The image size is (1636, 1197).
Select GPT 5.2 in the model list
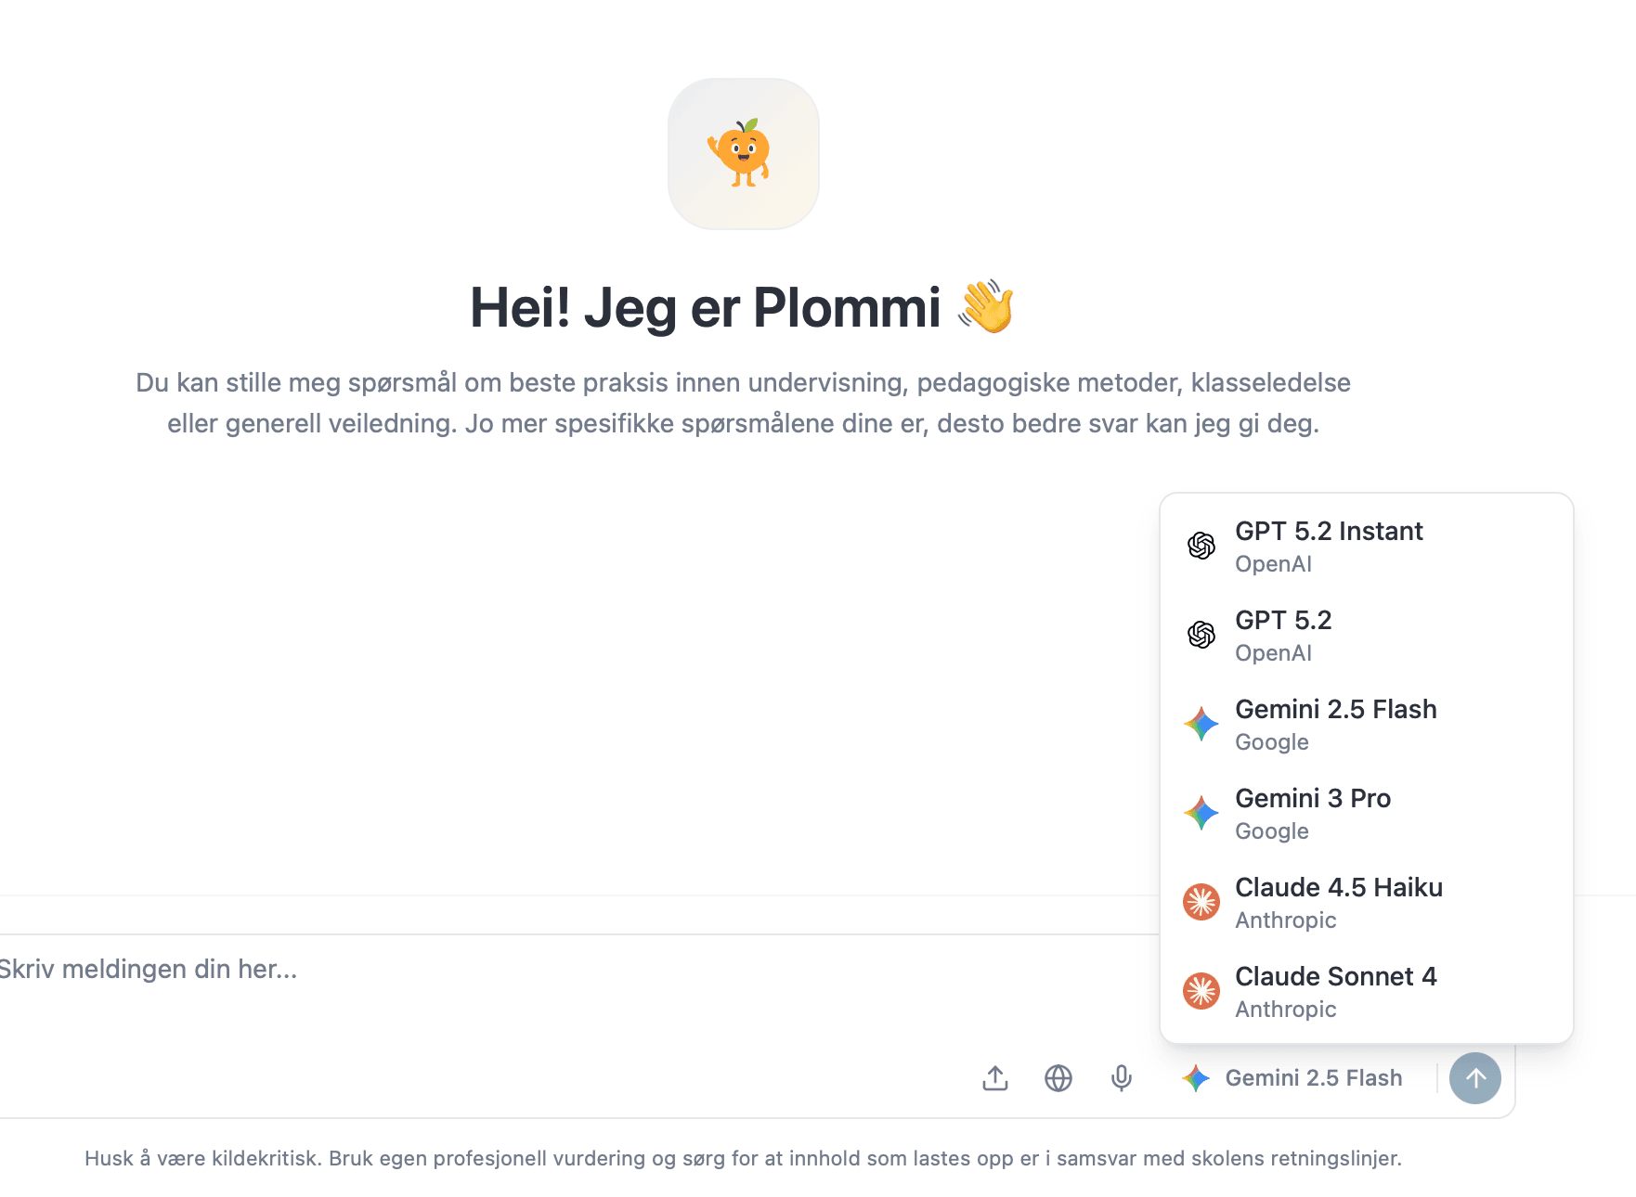pos(1283,620)
